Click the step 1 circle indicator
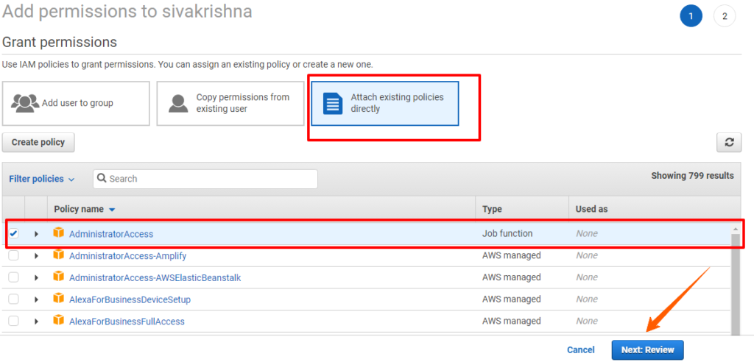Screen dimensions: 754x362 [691, 17]
